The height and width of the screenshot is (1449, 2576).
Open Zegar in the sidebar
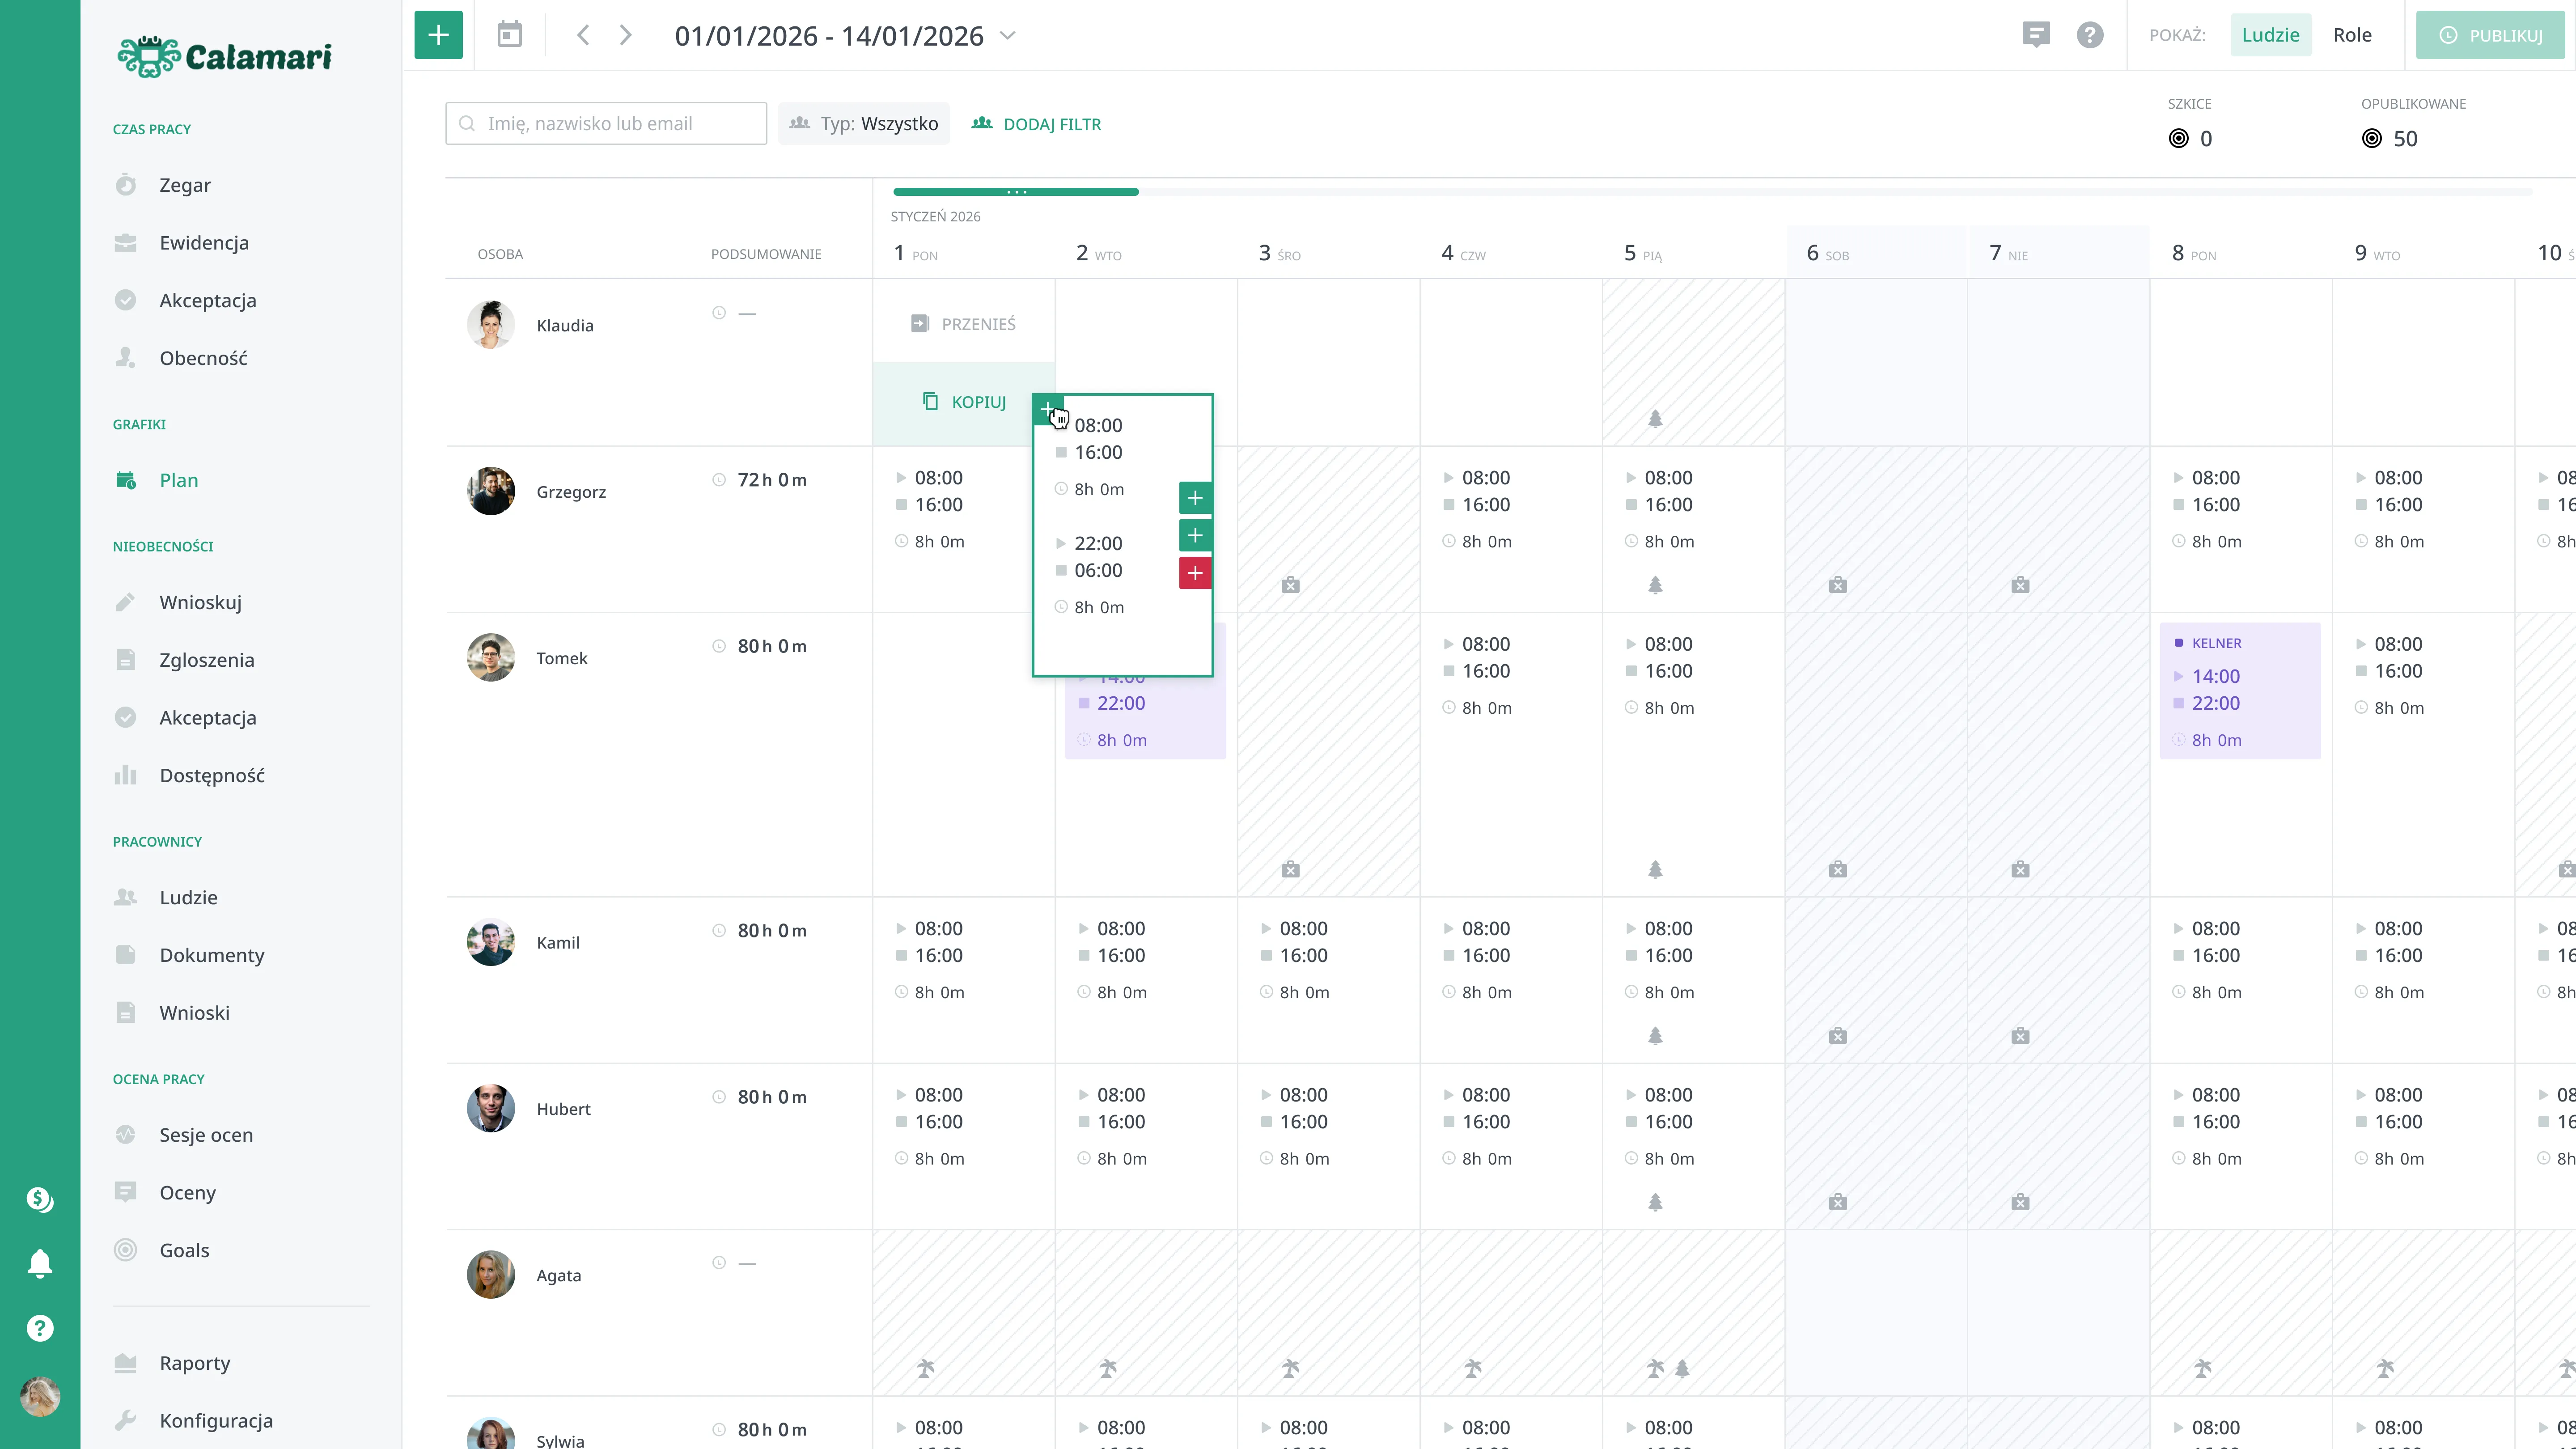click(x=185, y=185)
